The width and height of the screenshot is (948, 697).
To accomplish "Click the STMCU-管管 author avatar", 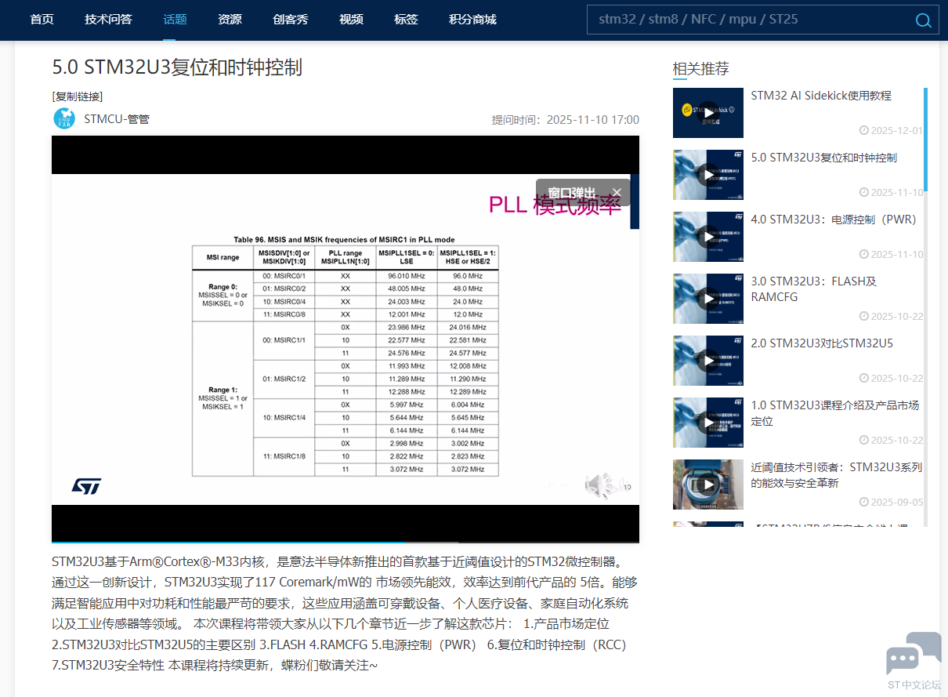I will (64, 119).
